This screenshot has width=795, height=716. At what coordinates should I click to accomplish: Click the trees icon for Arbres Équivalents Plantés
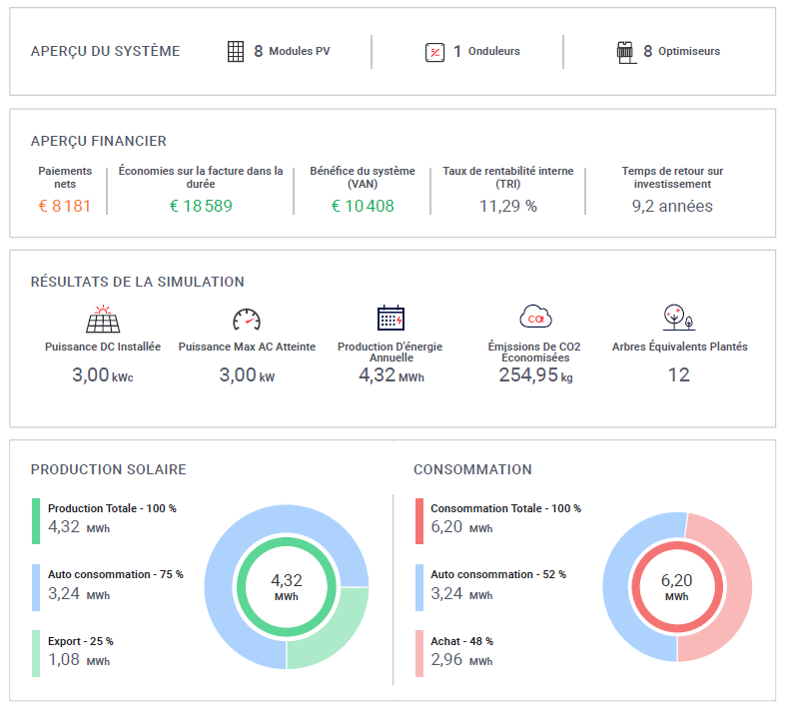(x=678, y=318)
